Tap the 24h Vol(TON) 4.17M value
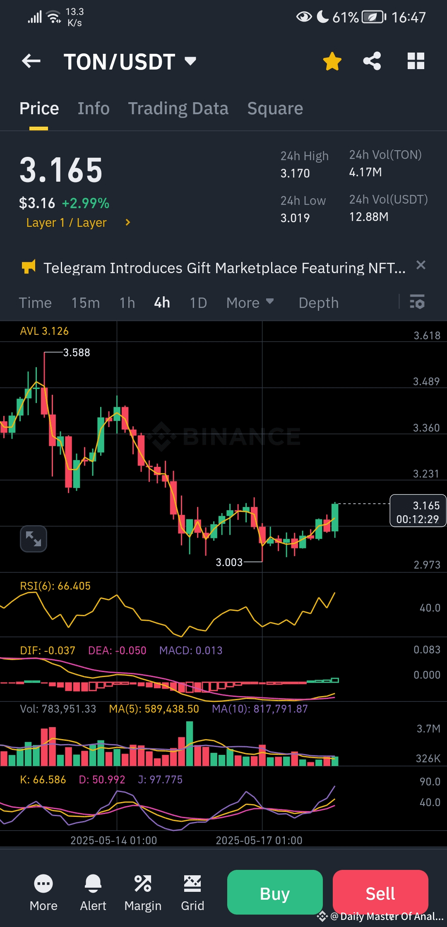The height and width of the screenshot is (927, 447). [365, 172]
